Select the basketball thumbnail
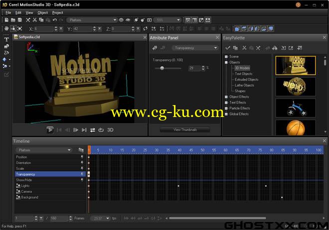 click(x=296, y=127)
